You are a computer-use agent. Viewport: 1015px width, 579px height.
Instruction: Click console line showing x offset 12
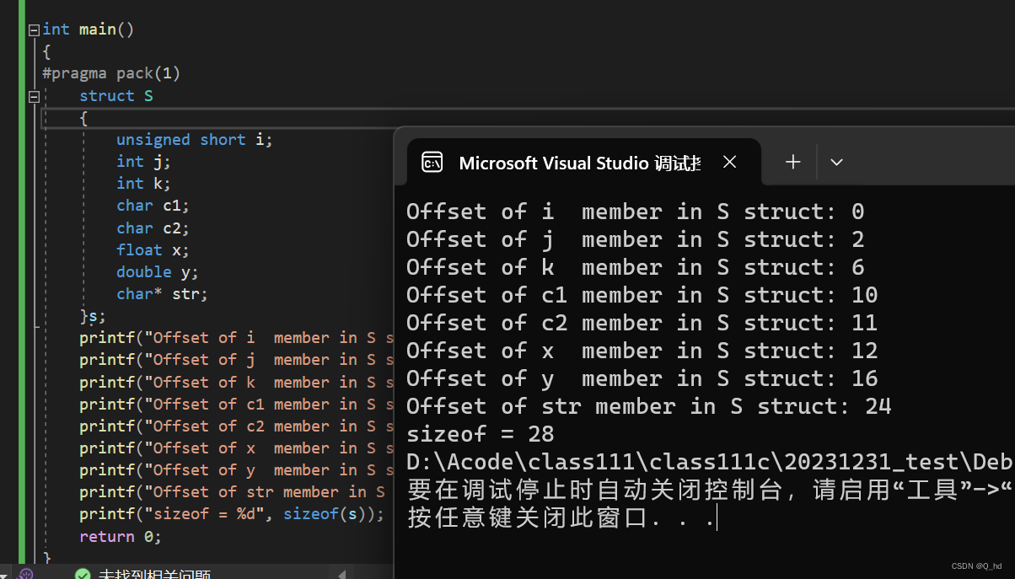click(x=642, y=351)
